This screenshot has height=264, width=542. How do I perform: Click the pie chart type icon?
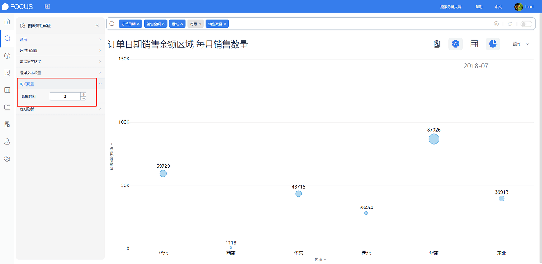click(493, 44)
